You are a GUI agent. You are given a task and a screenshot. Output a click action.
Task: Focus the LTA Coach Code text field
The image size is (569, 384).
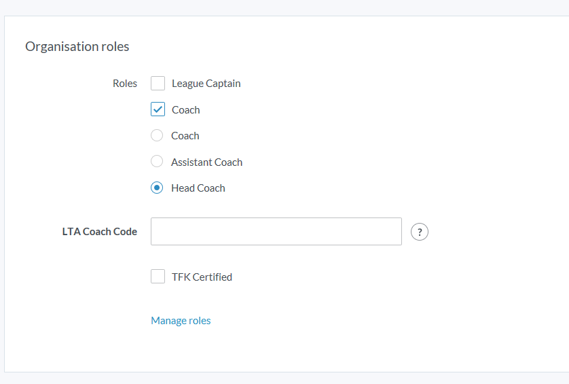276,231
